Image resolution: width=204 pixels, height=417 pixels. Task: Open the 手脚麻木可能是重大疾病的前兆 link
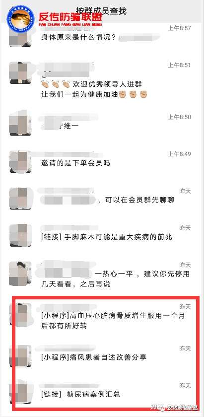tap(107, 237)
